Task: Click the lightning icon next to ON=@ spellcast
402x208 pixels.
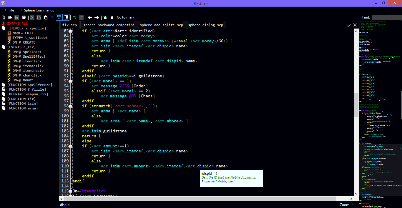Action: (x=9, y=52)
